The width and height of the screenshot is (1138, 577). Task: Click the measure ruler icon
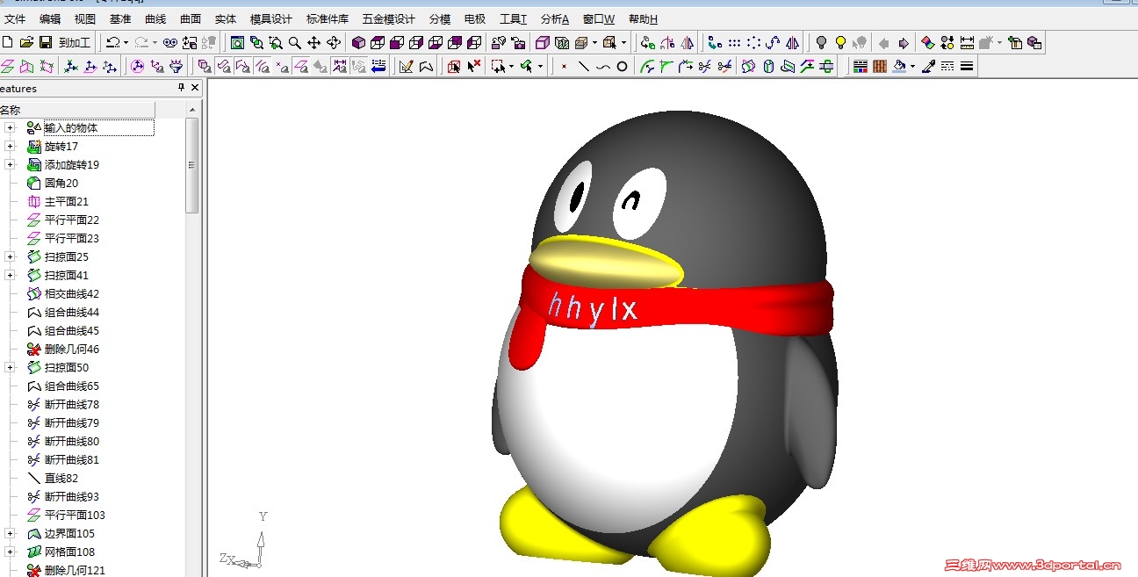(967, 42)
